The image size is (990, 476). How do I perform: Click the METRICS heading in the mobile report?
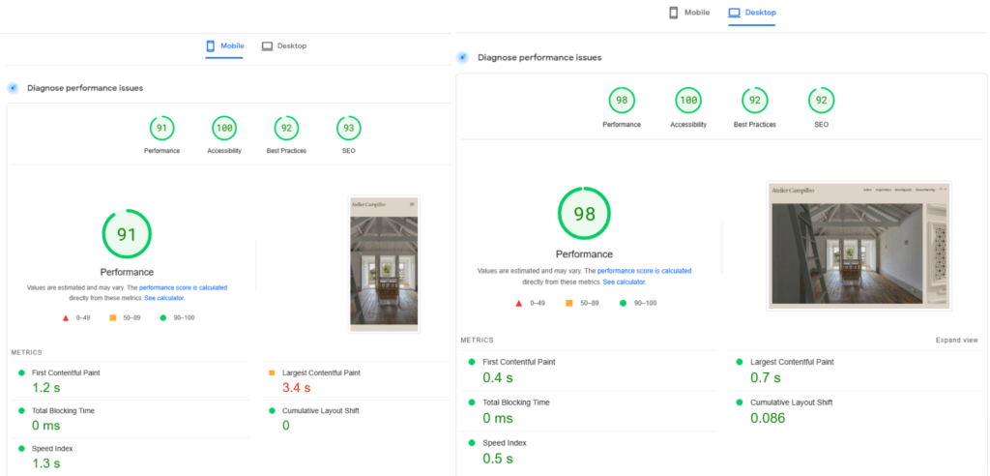[x=26, y=353]
